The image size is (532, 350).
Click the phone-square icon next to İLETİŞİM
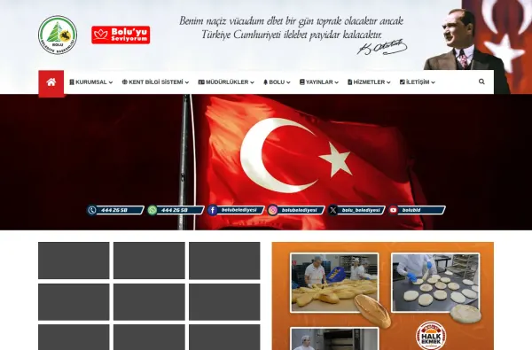coord(402,82)
